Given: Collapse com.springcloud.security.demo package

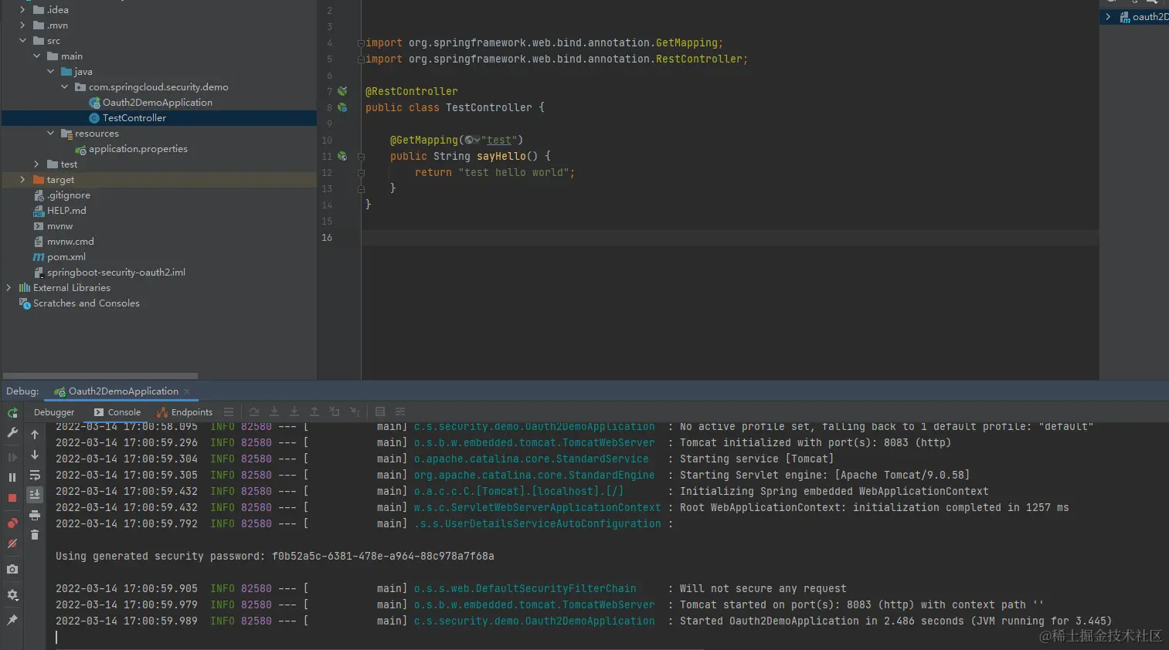Looking at the screenshot, I should pos(64,87).
